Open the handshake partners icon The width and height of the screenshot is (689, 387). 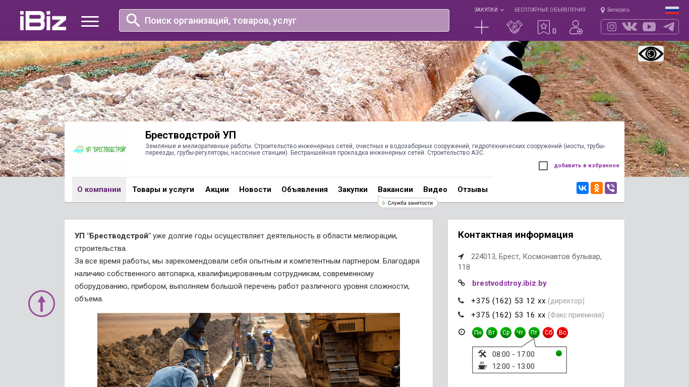(514, 27)
